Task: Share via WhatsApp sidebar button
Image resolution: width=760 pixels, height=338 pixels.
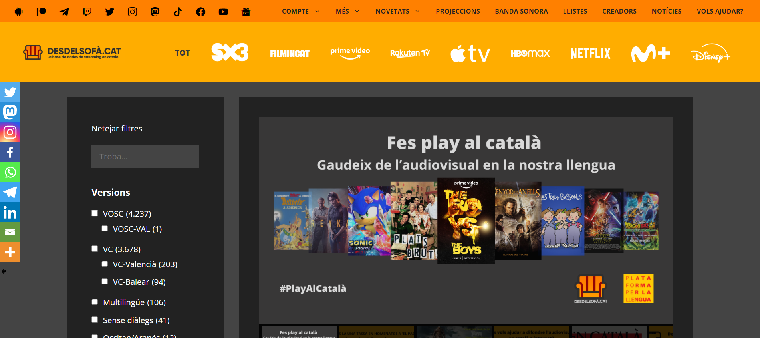Action: tap(10, 172)
